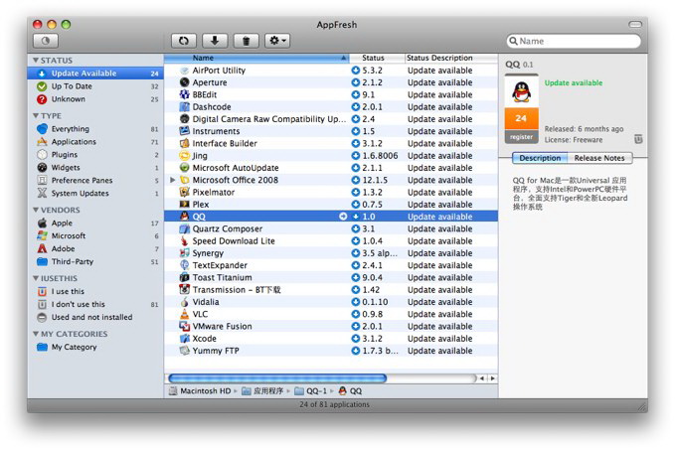Collapse the STATUS sidebar section
Image resolution: width=675 pixels, height=450 pixels.
click(x=36, y=61)
